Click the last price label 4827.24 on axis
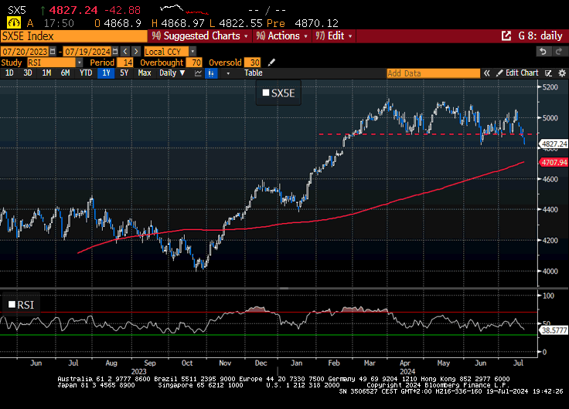 pos(554,144)
